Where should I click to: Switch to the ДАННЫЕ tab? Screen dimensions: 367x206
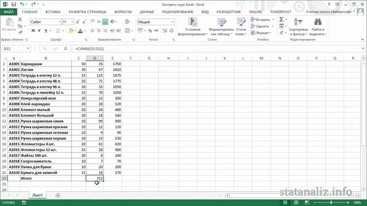pyautogui.click(x=147, y=11)
